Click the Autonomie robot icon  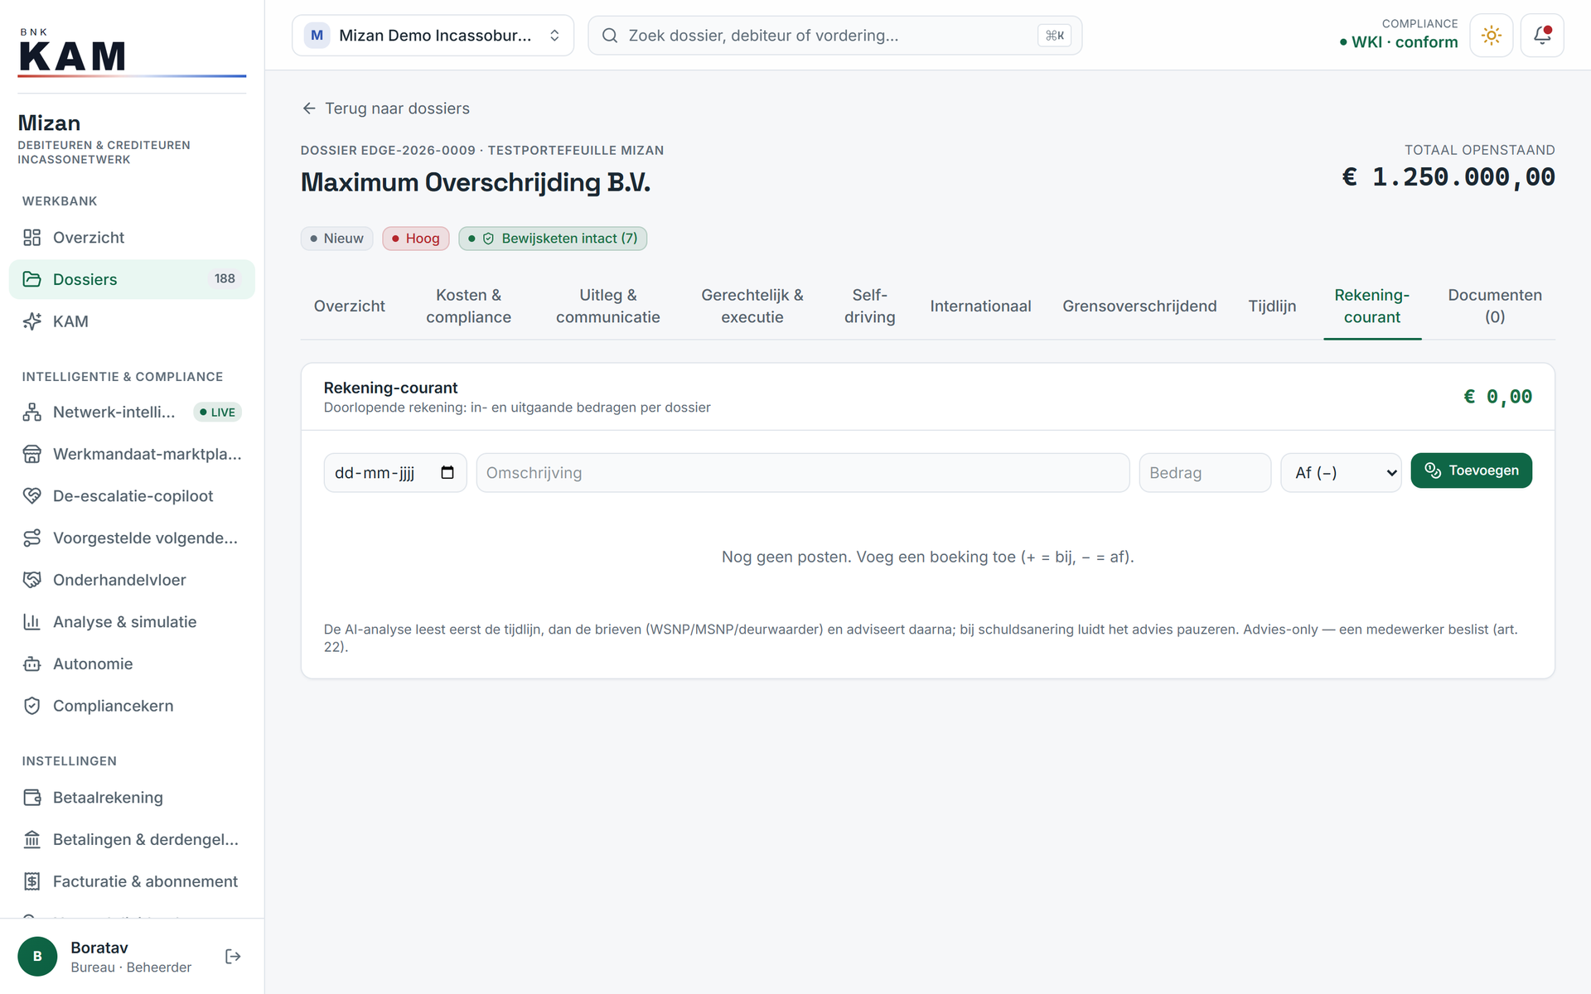click(31, 664)
